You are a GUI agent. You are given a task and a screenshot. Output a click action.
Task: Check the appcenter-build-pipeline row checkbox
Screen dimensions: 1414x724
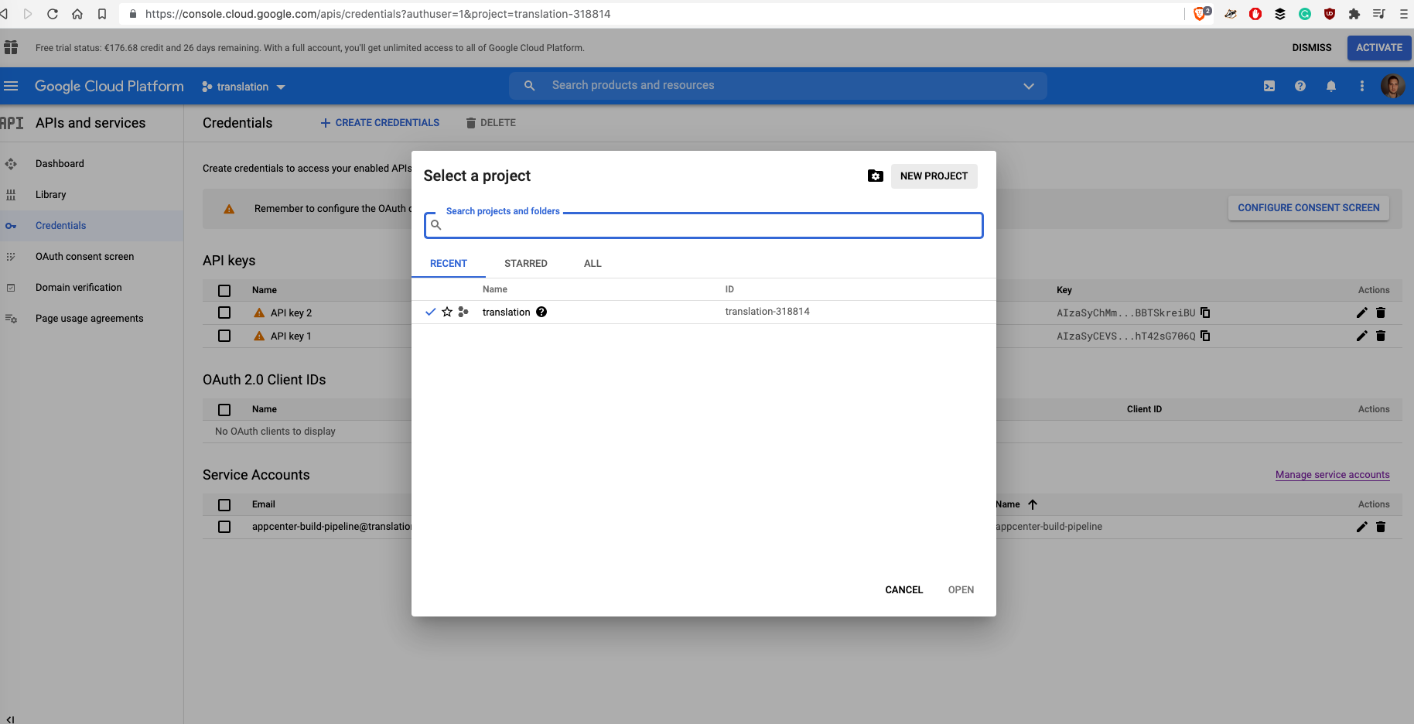pos(224,527)
